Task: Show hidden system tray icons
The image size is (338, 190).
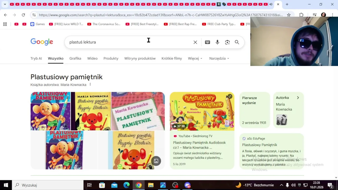Action: tap(281, 185)
